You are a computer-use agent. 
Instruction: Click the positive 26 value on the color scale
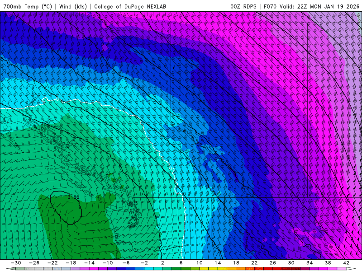[x=273, y=263]
